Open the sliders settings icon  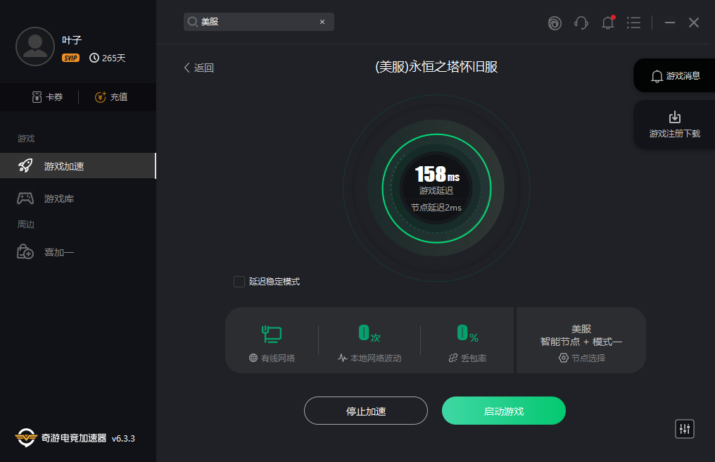[x=685, y=429]
